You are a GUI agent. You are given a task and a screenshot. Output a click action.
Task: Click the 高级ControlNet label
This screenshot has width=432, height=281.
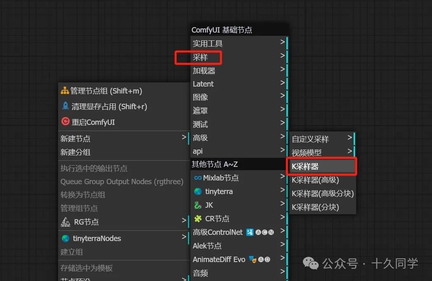coord(218,232)
